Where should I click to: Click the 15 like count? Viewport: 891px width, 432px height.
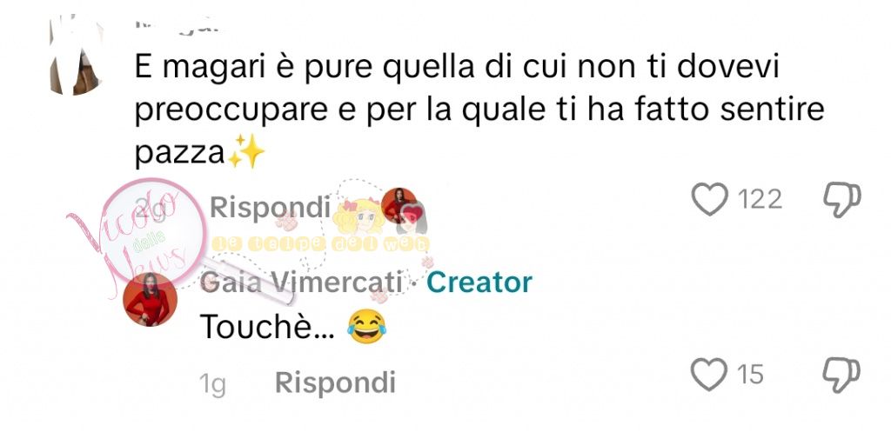coord(750,375)
